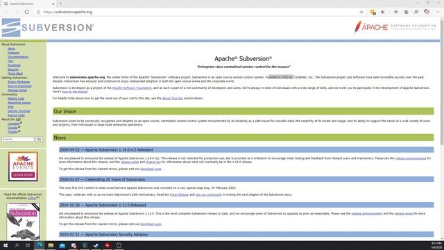Open the Favorites list icon
The height and width of the screenshot is (250, 444).
point(396,12)
